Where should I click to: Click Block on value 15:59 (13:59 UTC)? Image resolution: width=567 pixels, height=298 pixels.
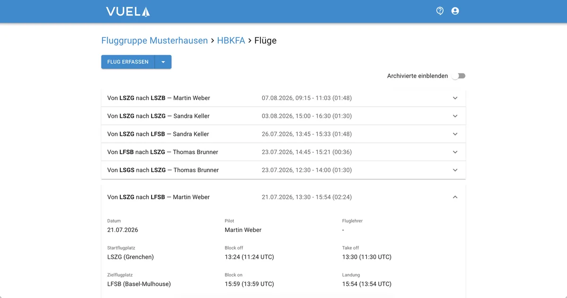[249, 284]
